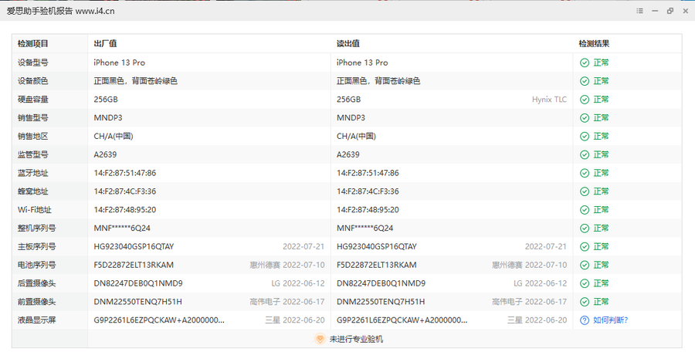Click the green check icon for 设备颜色
Viewport: 695px width, 352px height.
click(585, 81)
